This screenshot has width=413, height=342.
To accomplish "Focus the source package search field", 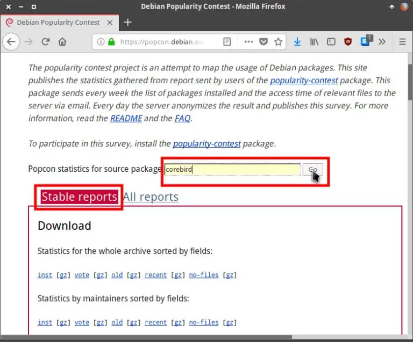I will 232,169.
